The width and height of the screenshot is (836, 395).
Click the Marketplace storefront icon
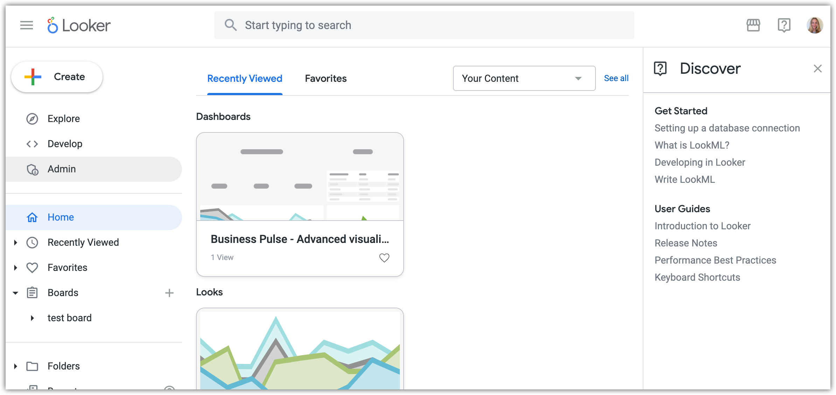tap(753, 25)
